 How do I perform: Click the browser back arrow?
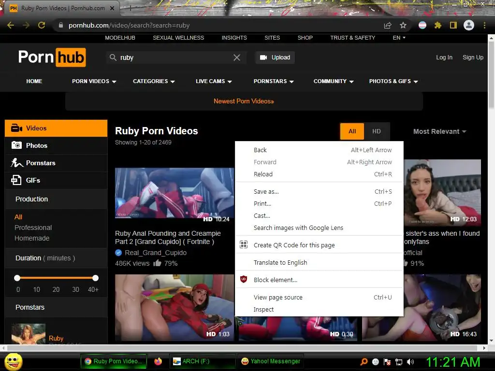11,25
